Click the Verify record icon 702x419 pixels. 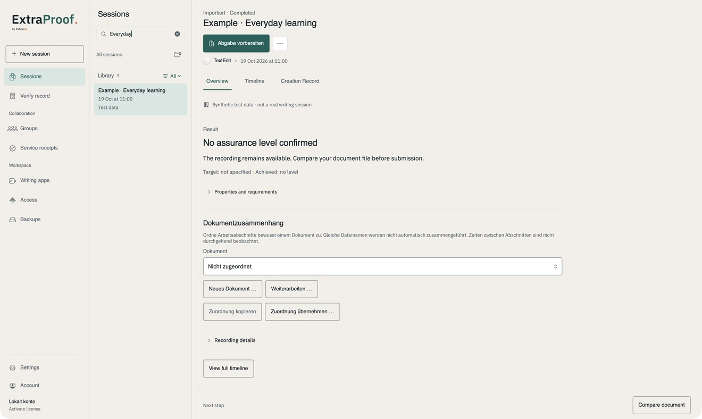pyautogui.click(x=12, y=96)
